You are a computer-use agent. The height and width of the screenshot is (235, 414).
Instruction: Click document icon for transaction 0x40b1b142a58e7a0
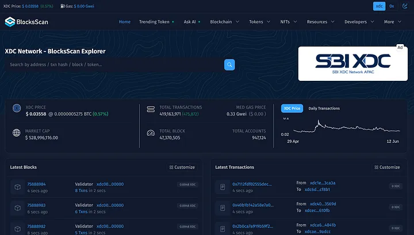(223, 208)
